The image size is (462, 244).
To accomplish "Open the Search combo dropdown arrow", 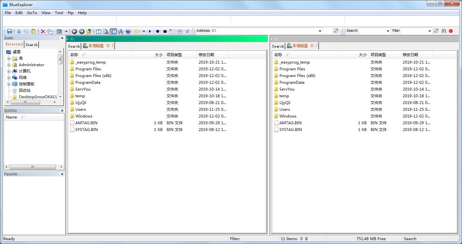I will coord(388,31).
